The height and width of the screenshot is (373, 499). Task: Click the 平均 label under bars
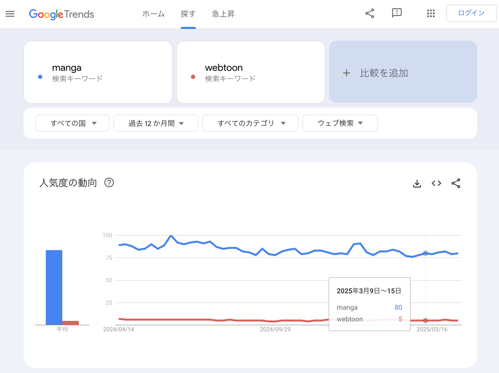pyautogui.click(x=62, y=329)
